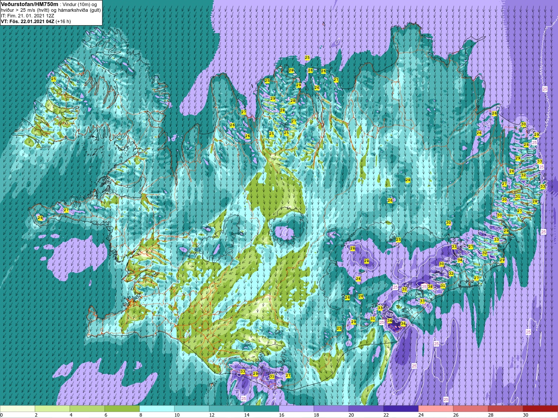Pick the dark red legend swatch above 30

pyautogui.click(x=541, y=409)
